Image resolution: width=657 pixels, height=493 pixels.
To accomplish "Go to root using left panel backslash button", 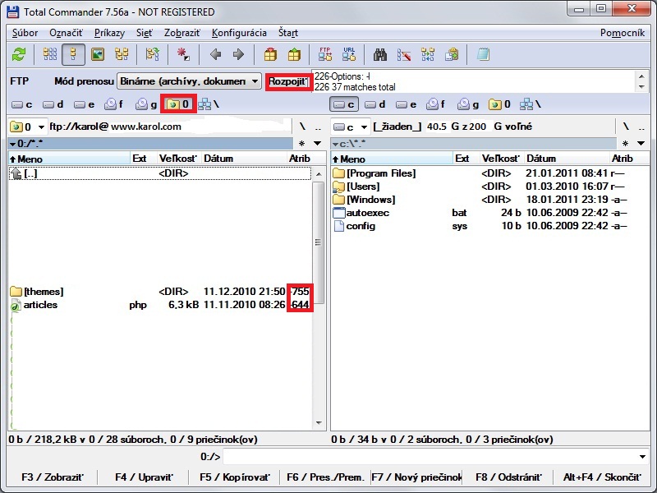I will pyautogui.click(x=302, y=127).
